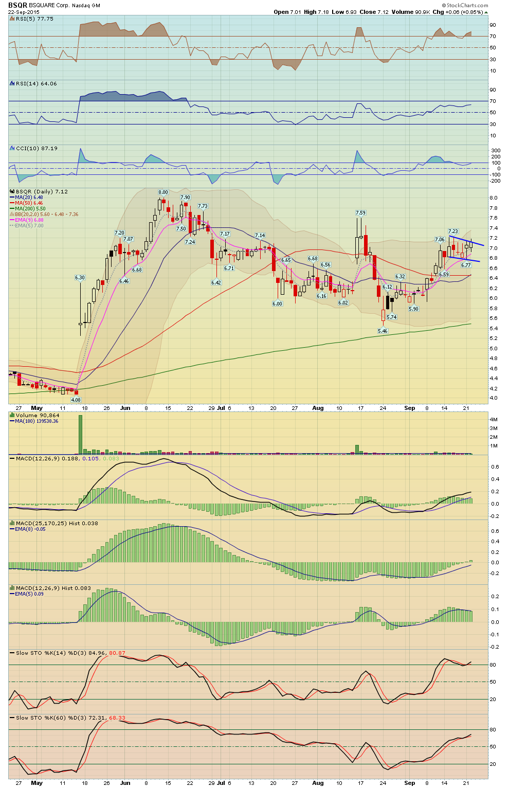Click the 7.73 price label
Image resolution: width=509 pixels, height=788 pixels.
[x=203, y=206]
